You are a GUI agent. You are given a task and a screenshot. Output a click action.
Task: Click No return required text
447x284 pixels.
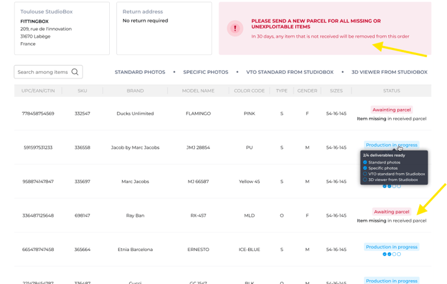(146, 21)
